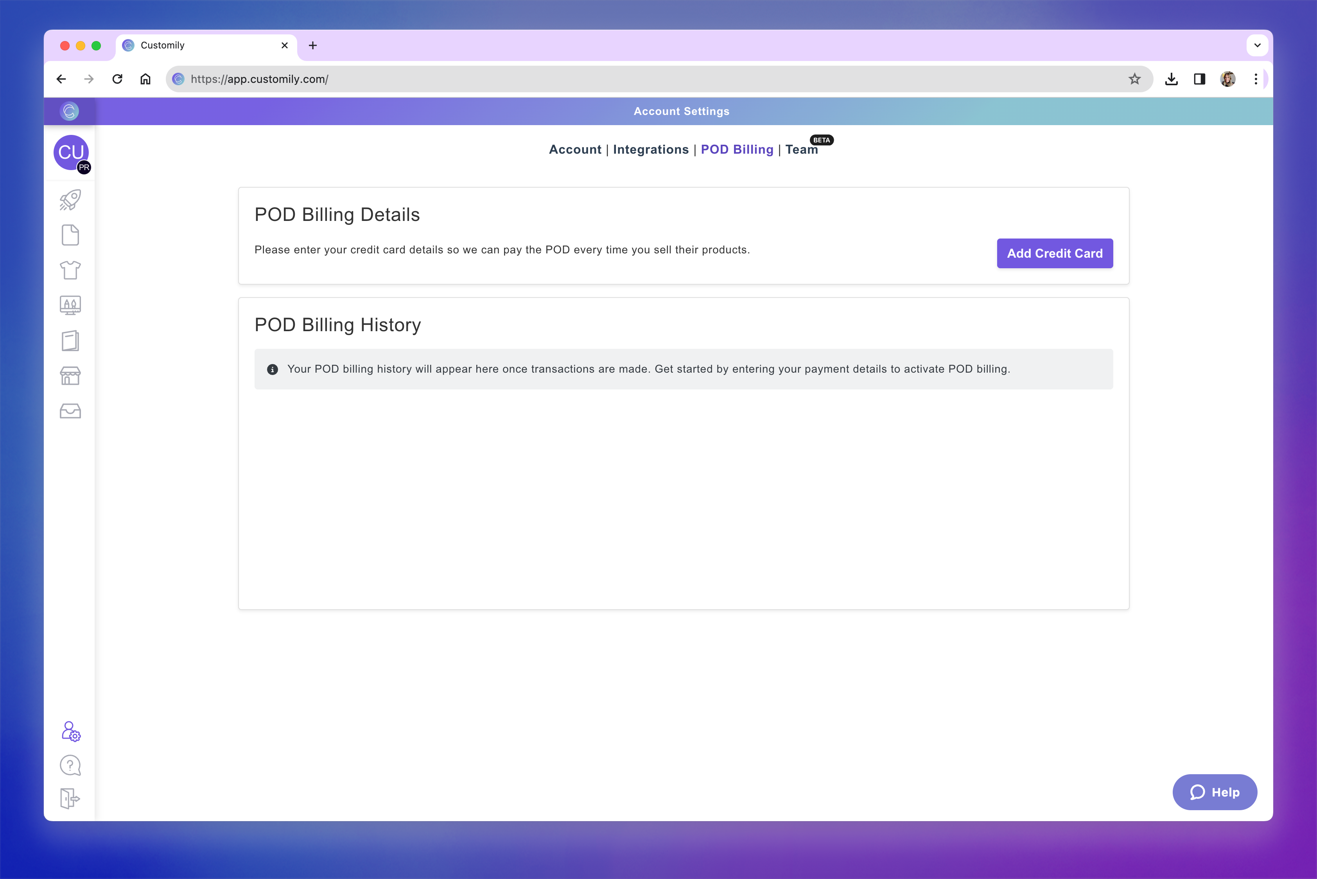Click inside the browser address bar
1317x879 pixels.
(393, 79)
